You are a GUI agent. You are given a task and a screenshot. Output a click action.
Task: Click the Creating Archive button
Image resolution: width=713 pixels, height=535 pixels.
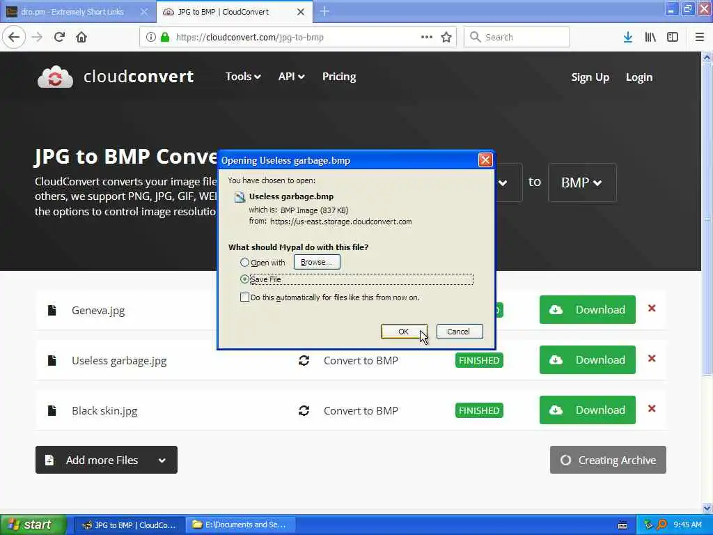608,460
